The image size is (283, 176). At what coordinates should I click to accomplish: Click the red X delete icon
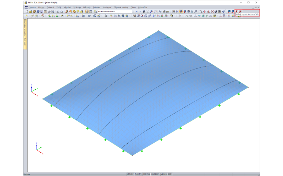point(212,12)
